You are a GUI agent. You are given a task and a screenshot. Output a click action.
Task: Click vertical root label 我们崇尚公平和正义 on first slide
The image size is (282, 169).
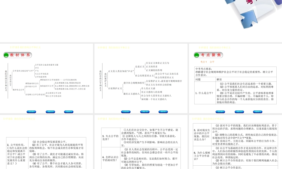pos(6,81)
